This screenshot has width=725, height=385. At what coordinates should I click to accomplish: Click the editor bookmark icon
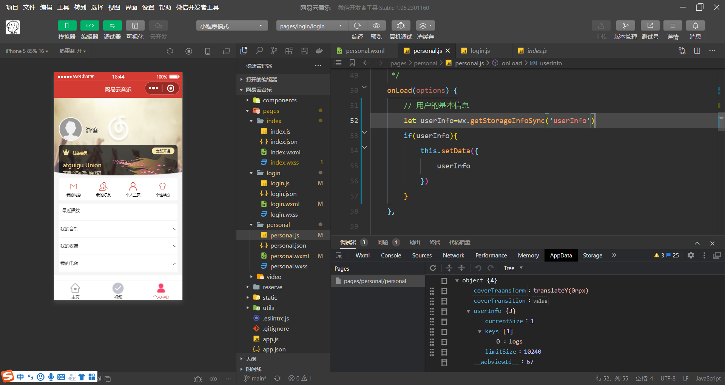pyautogui.click(x=352, y=63)
